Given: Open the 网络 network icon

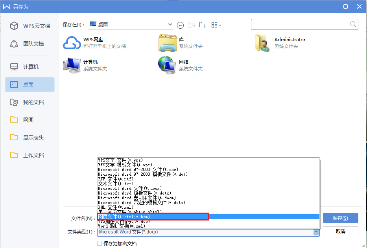Looking at the screenshot, I should pos(167,65).
